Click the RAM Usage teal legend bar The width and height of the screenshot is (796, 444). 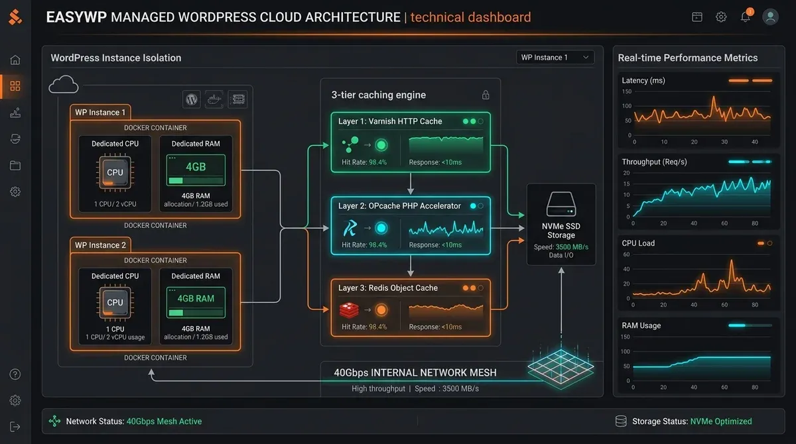[x=750, y=325]
